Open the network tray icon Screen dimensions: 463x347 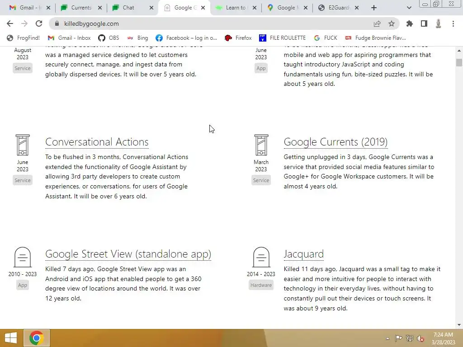pos(410,338)
